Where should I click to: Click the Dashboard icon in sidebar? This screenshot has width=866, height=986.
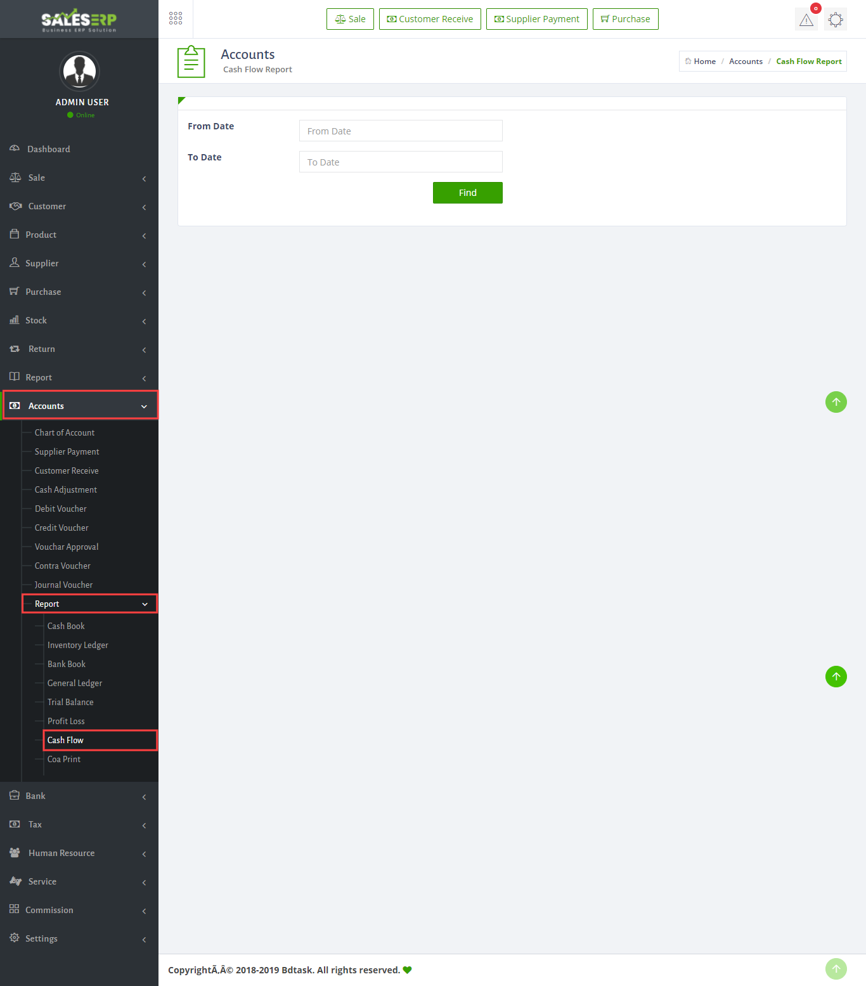click(15, 148)
